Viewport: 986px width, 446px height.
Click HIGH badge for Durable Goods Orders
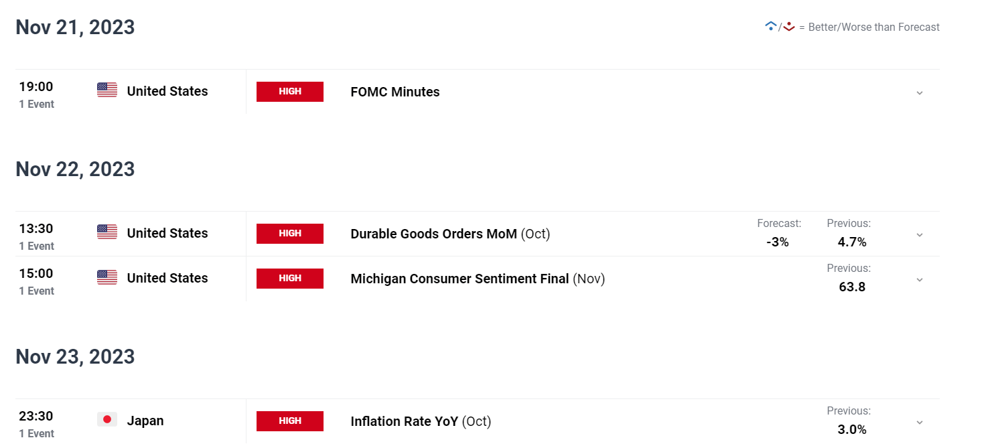290,234
